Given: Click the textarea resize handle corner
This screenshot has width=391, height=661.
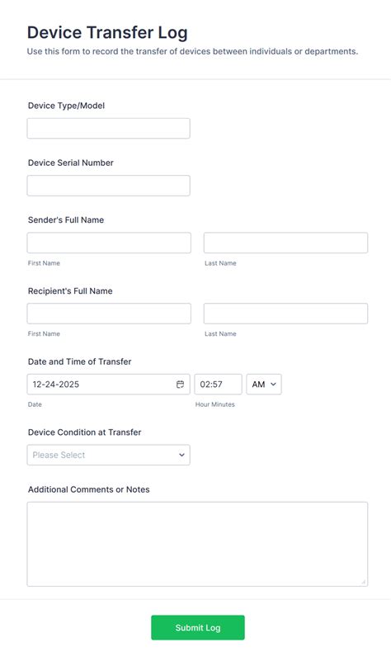Looking at the screenshot, I should (x=363, y=582).
